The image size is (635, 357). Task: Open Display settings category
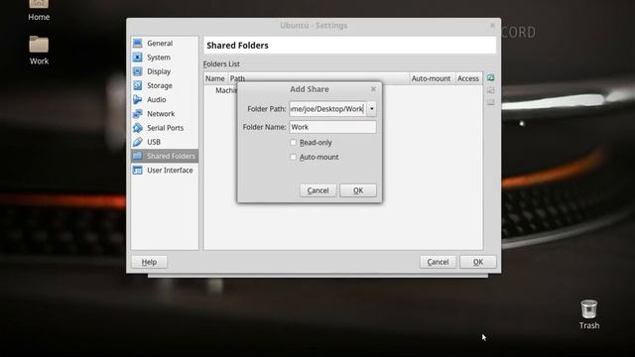click(165, 71)
